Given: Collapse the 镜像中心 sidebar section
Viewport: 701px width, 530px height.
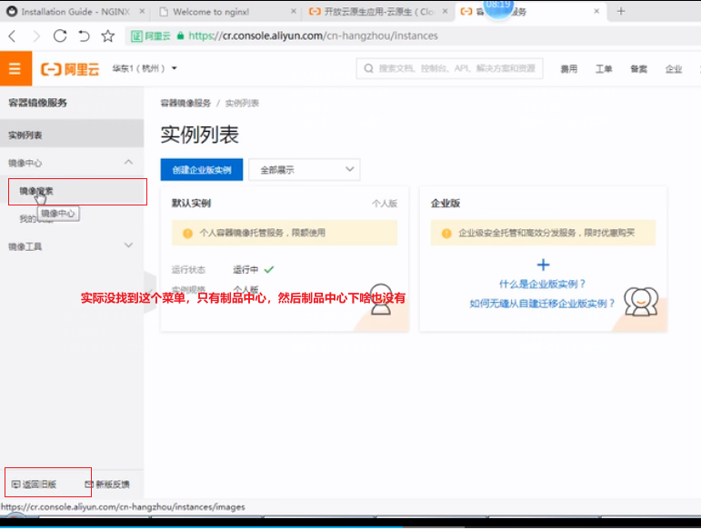Looking at the screenshot, I should pos(128,162).
